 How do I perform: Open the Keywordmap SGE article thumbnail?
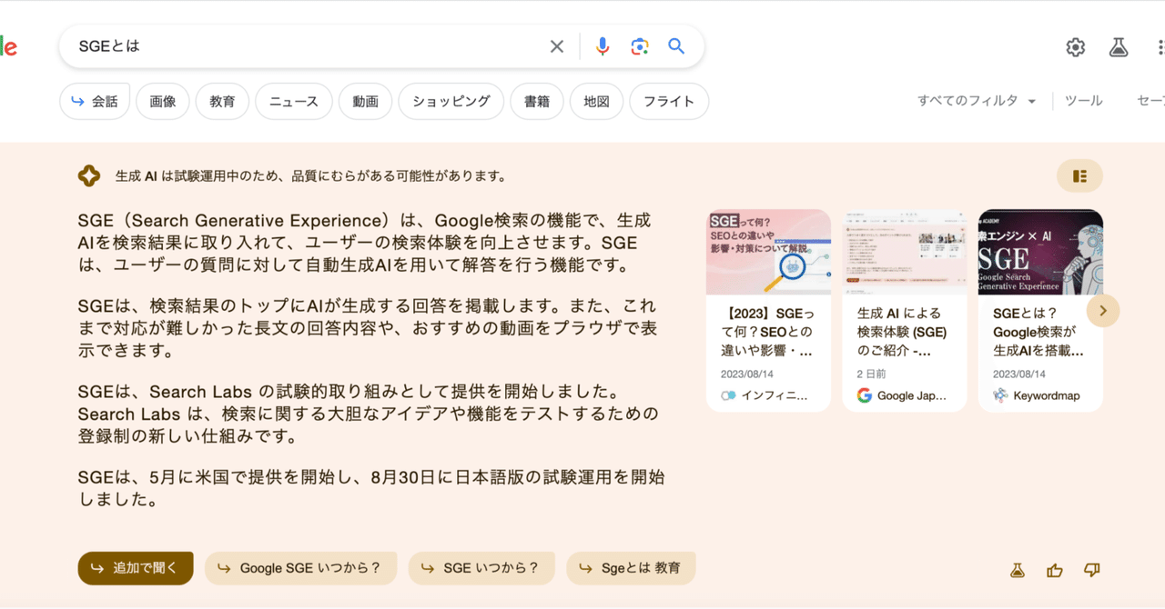[1040, 252]
